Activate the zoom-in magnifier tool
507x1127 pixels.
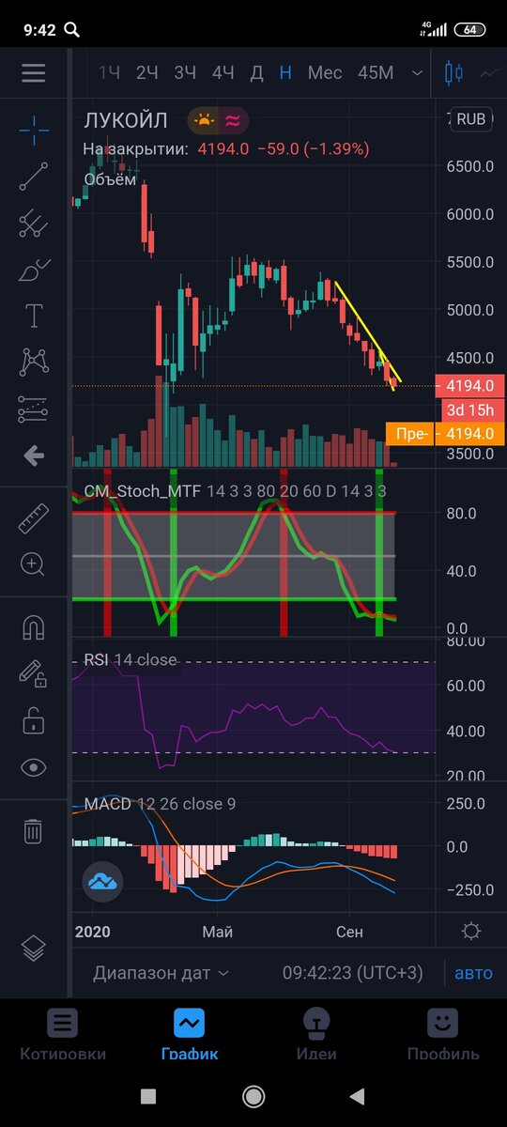click(34, 564)
